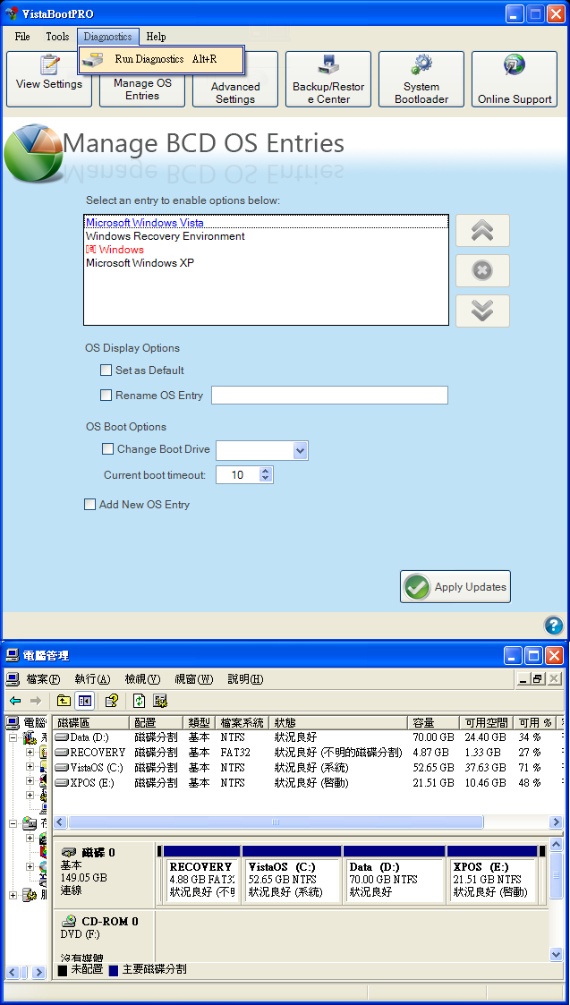The image size is (570, 1005).
Task: Select the CD-ROM 0 disc icon
Action: [x=69, y=921]
